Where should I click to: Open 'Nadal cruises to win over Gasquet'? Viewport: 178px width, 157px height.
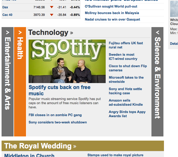tap(112, 20)
